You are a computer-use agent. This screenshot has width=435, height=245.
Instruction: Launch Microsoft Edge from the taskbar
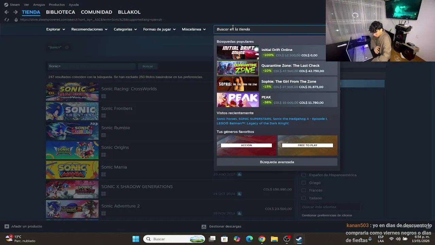click(249, 239)
